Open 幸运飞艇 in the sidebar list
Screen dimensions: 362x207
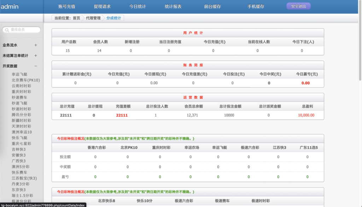coord(19,75)
